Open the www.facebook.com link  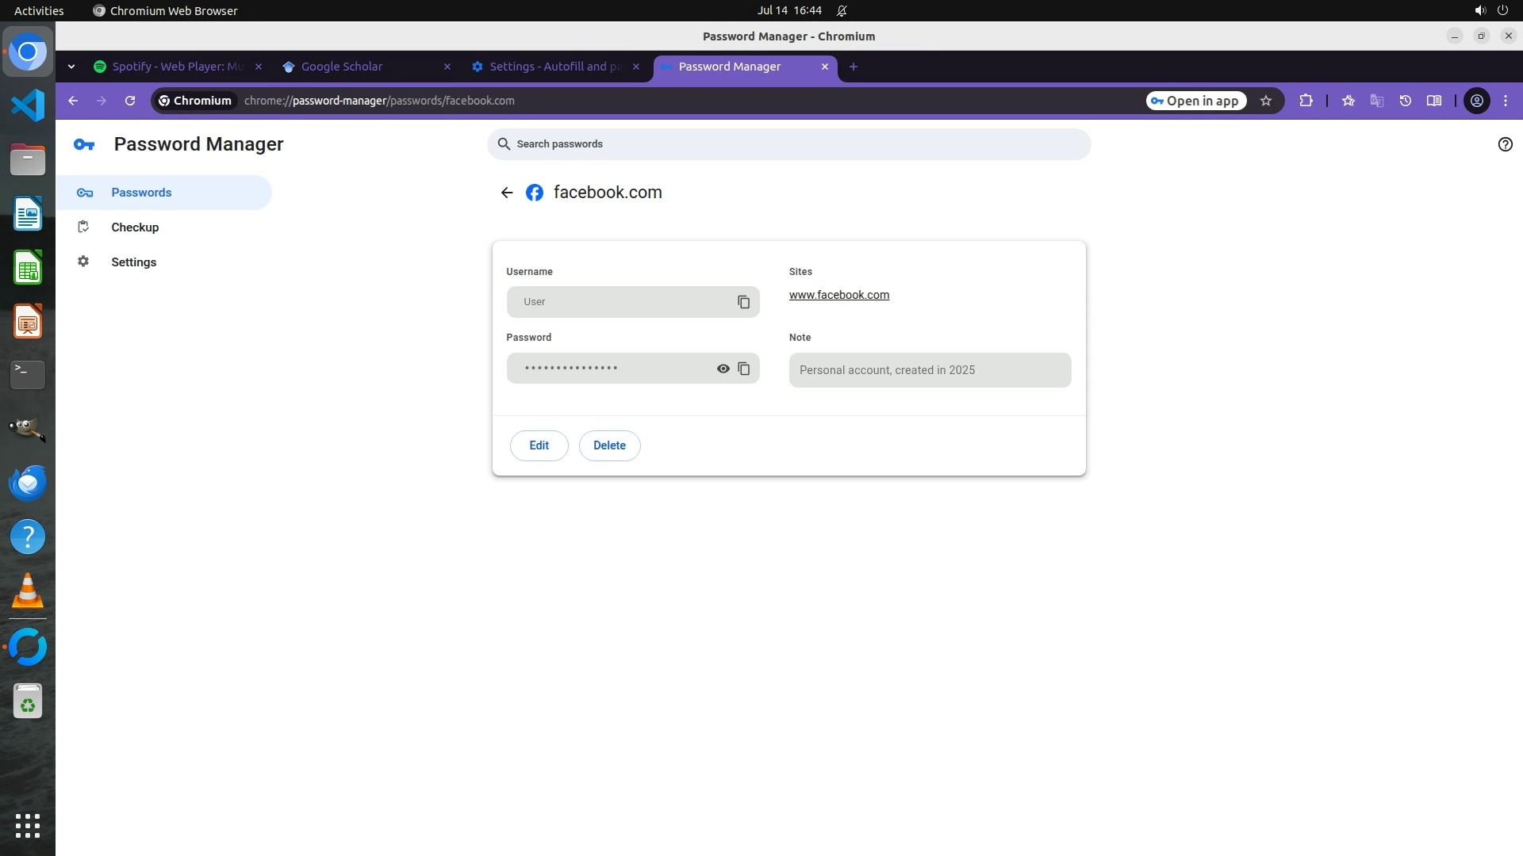tap(838, 295)
